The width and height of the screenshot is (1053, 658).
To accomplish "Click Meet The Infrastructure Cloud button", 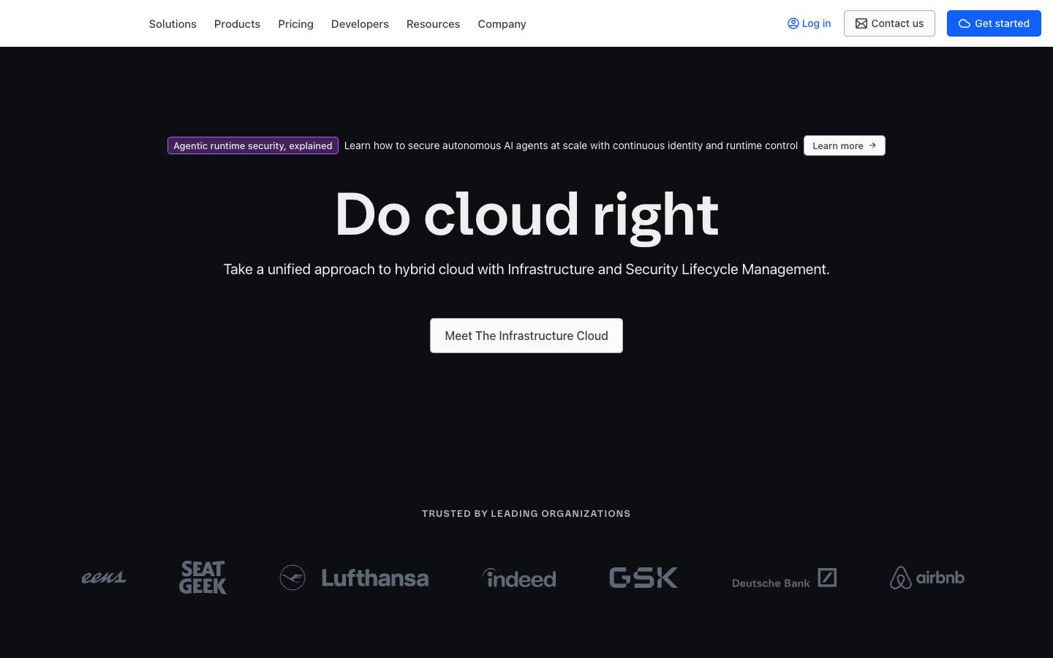I will point(526,336).
